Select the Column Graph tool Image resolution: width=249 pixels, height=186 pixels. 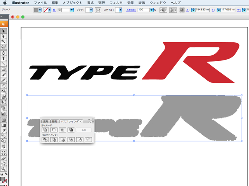click(4, 114)
